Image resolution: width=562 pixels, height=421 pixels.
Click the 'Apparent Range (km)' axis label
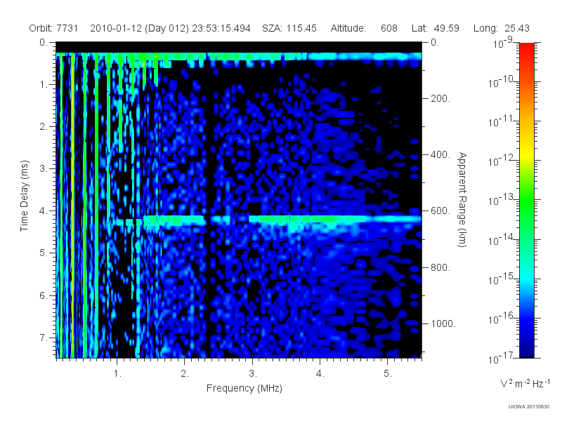pyautogui.click(x=462, y=199)
